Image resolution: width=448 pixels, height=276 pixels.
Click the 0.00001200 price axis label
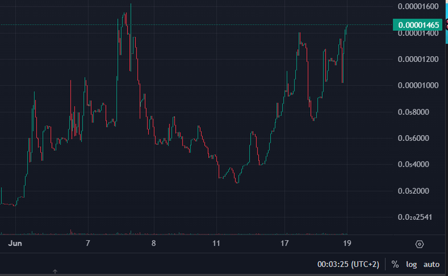[418, 59]
